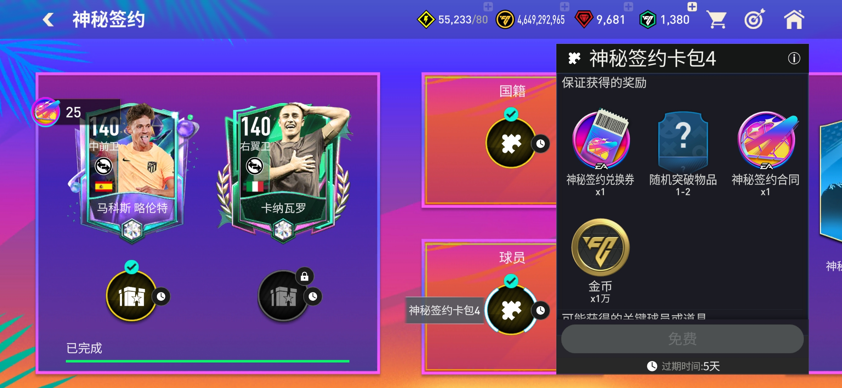842x388 pixels.
Task: Click the 已完成 green progress bar
Action: tap(208, 361)
